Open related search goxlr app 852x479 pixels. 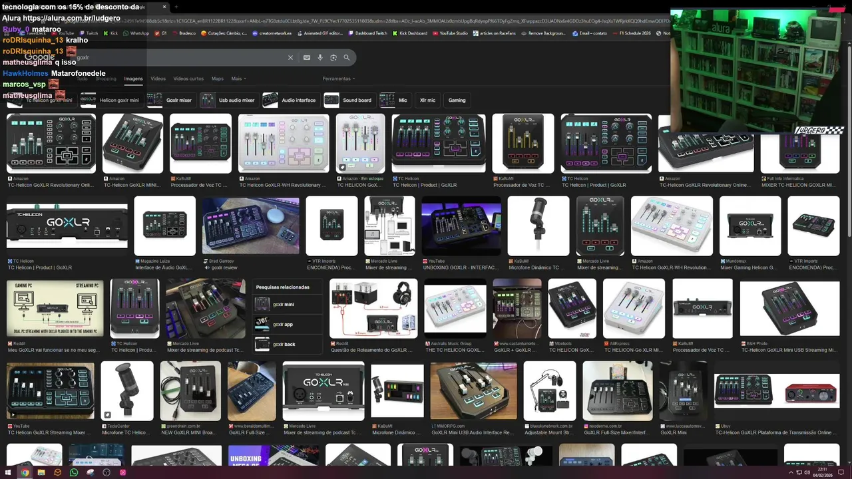(287, 324)
